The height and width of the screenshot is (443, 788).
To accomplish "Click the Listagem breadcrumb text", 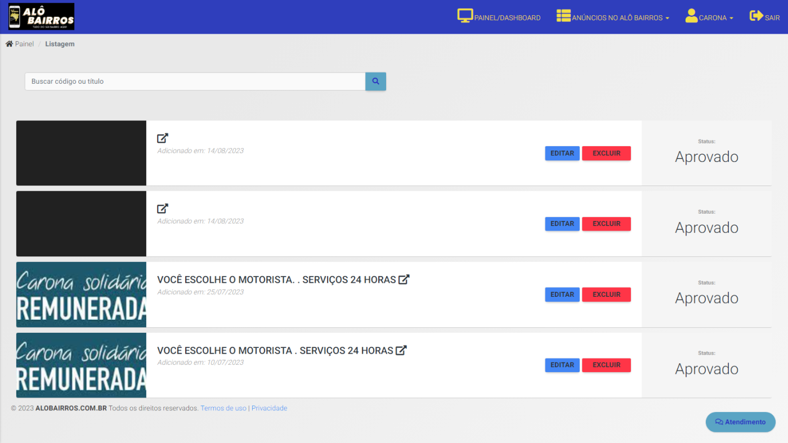I will point(60,44).
